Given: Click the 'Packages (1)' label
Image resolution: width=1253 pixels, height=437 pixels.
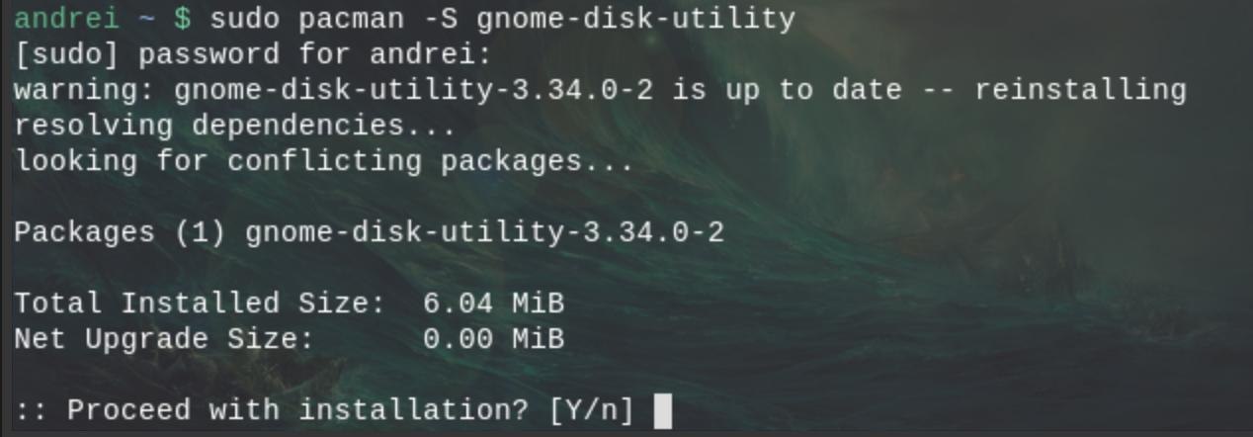Looking at the screenshot, I should point(121,232).
